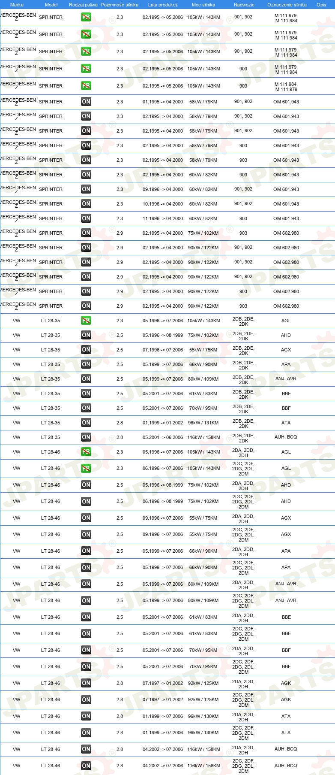Click ON icon in LT 28-46 AHD 06.1996 row
This screenshot has width=335, height=775.
pyautogui.click(x=86, y=501)
